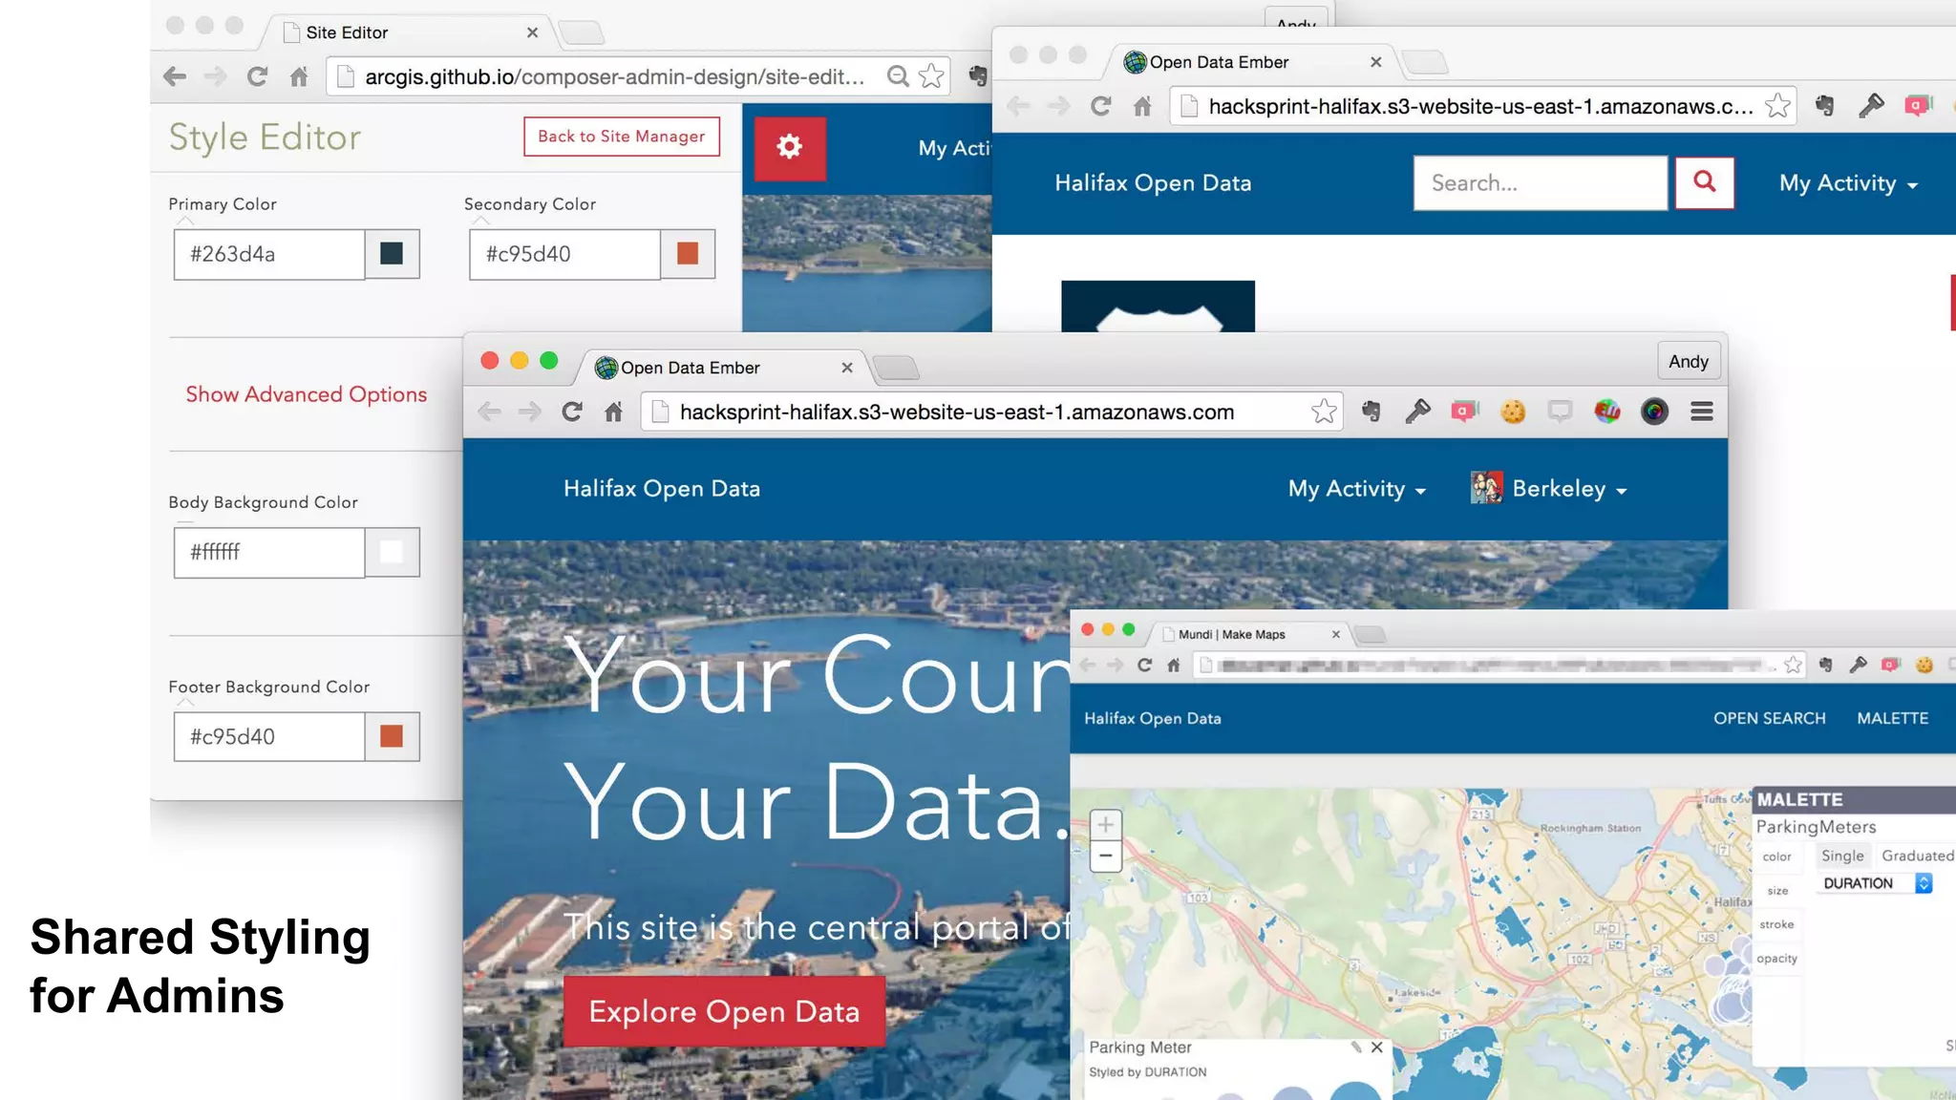Open the Berkeley user dropdown

(x=1569, y=489)
